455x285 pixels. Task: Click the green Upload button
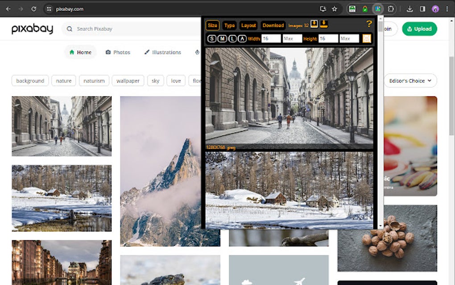[x=419, y=29]
